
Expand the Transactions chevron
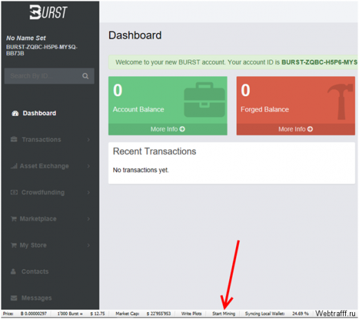[88, 140]
